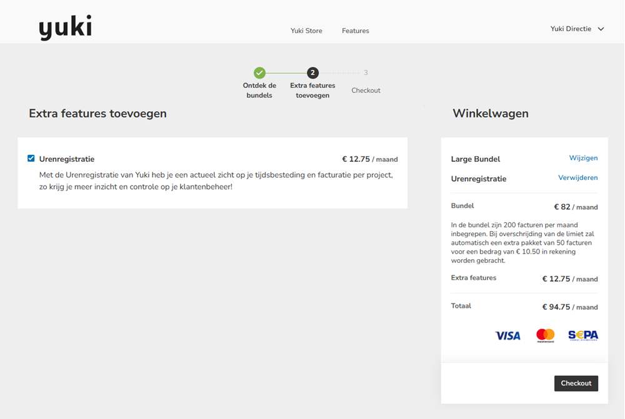625x419 pixels.
Task: Go to step 3 Checkout indicator
Action: coord(366,73)
